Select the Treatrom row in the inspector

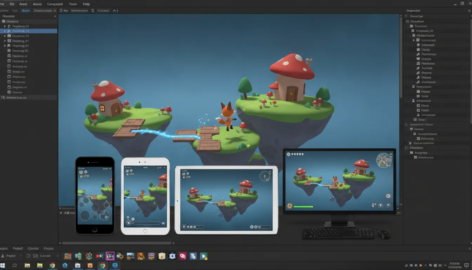click(421, 26)
